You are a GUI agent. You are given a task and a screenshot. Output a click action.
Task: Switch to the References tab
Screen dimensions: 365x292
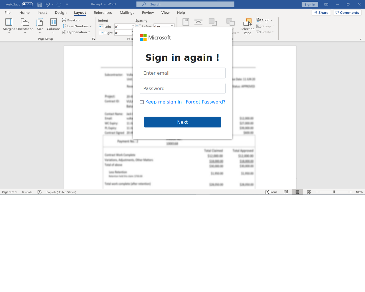[x=103, y=13]
